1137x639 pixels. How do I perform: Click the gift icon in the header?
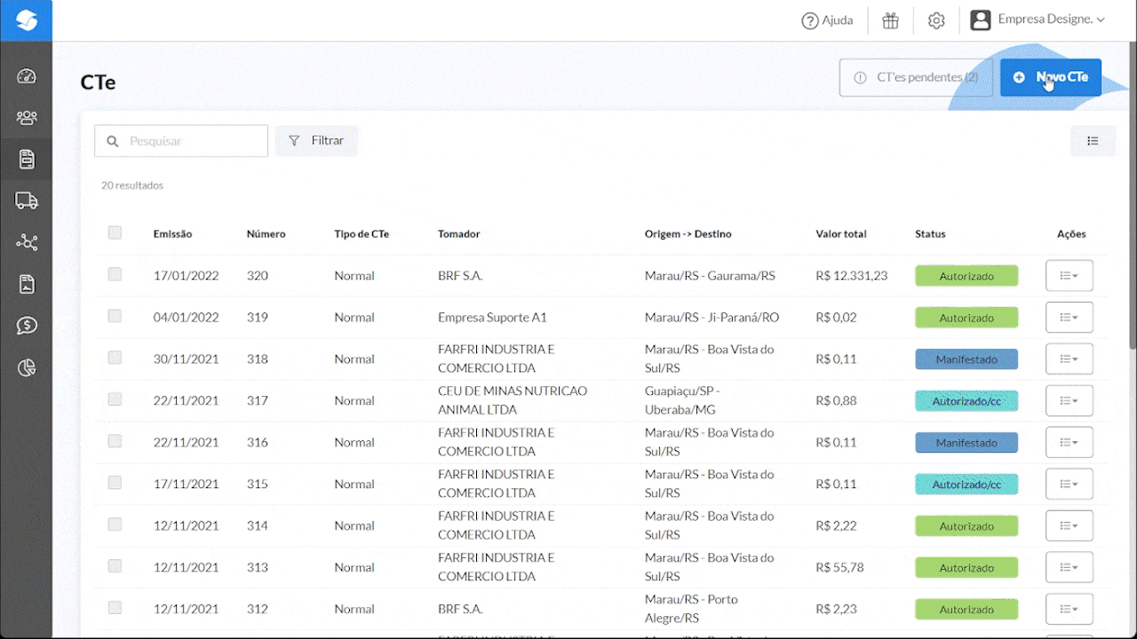tap(890, 20)
